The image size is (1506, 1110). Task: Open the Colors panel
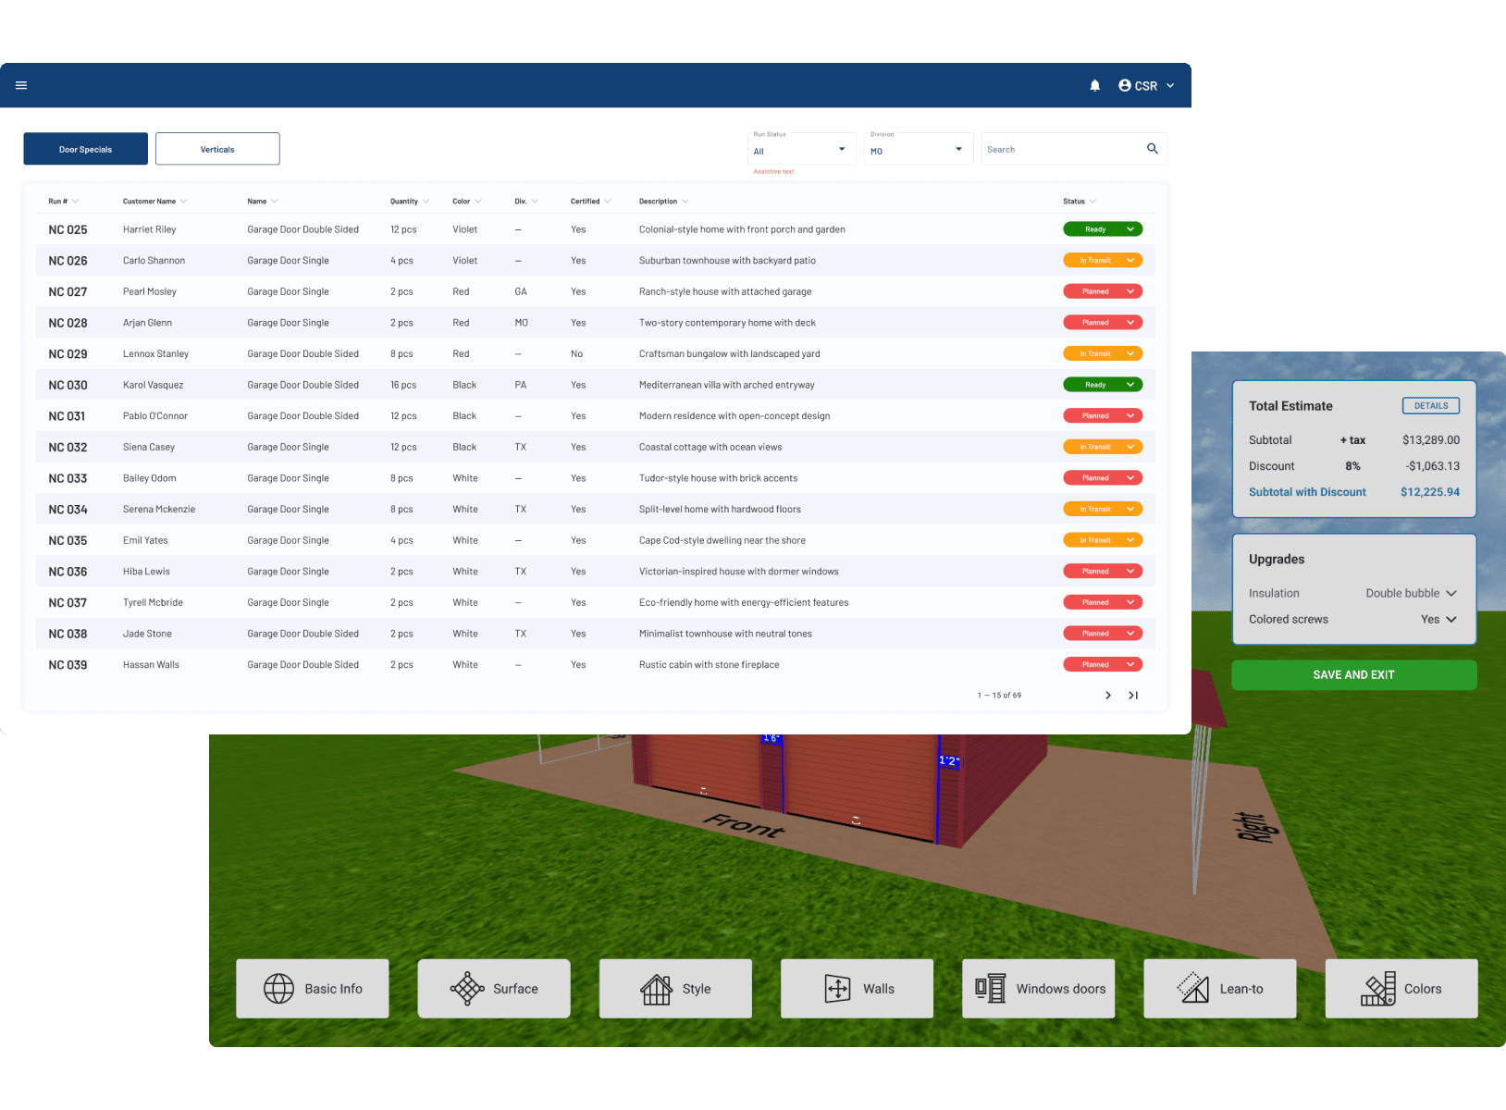click(1401, 988)
